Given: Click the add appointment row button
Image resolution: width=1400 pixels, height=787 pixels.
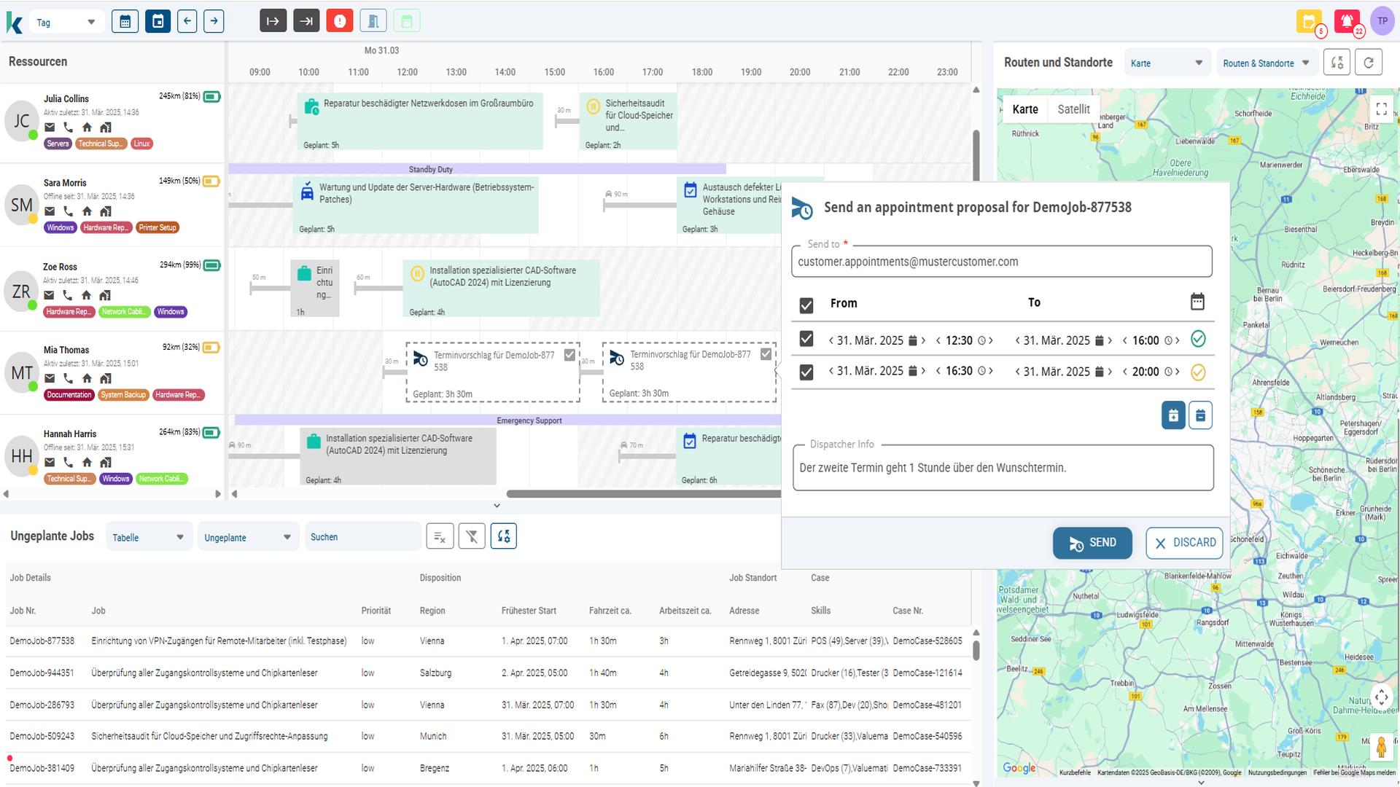Looking at the screenshot, I should (x=1173, y=415).
